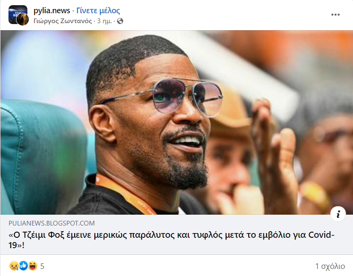The height and width of the screenshot is (276, 353).
Task: Click the laughing haha reaction emoji
Action: (x=33, y=266)
